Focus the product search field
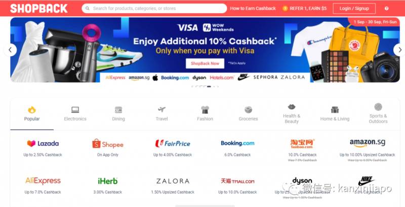Viewport: 405px width, 207px height. click(x=154, y=9)
